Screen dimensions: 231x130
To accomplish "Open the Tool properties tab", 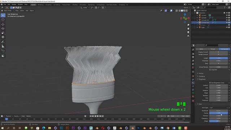I will (x=193, y=50).
